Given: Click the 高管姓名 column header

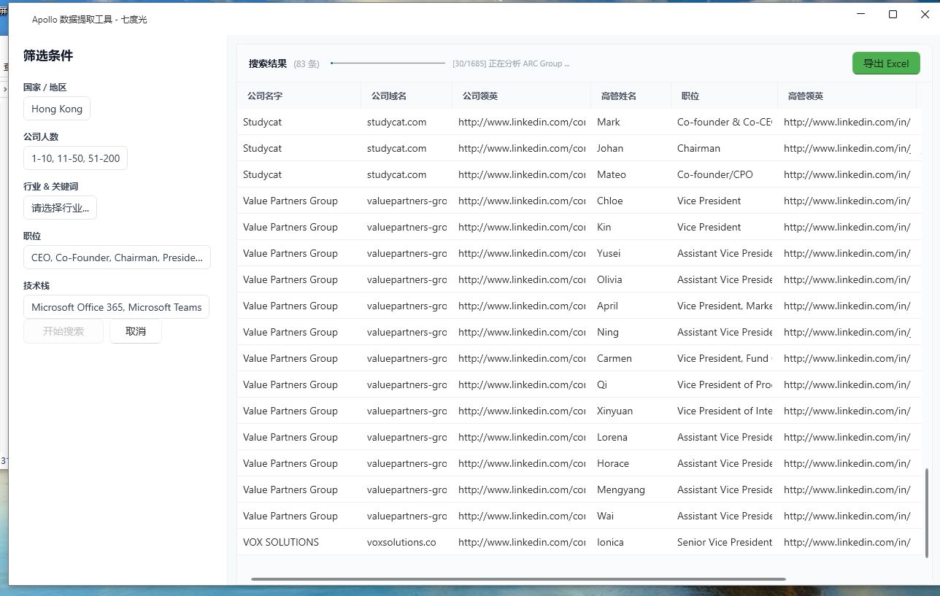Looking at the screenshot, I should pos(631,96).
